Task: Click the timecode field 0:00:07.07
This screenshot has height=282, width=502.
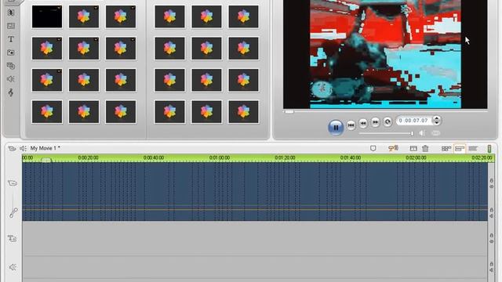Action: tap(413, 121)
